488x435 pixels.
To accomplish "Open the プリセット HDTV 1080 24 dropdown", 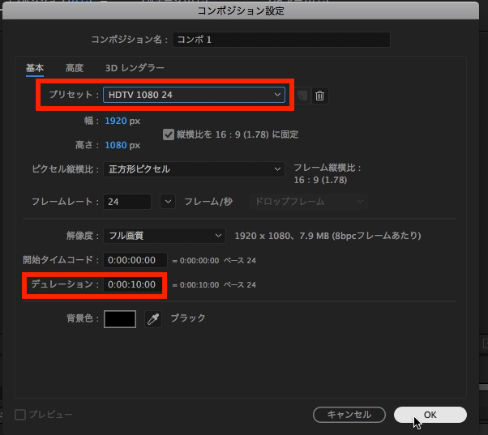I will tap(194, 95).
